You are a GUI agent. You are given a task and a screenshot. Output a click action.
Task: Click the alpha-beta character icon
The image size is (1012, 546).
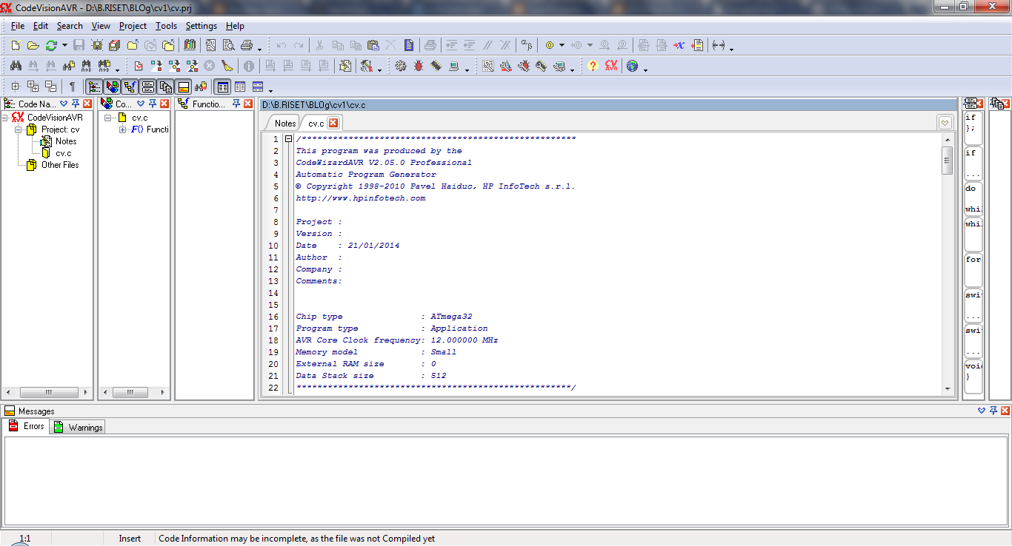point(526,45)
